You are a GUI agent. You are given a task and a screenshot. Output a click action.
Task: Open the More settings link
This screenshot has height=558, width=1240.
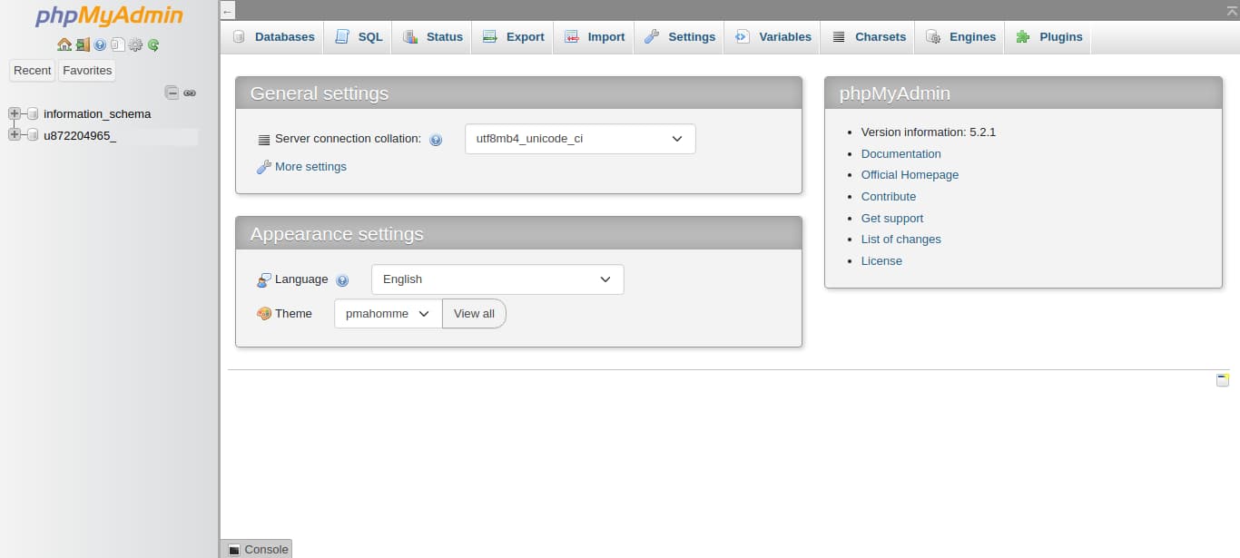pos(310,167)
